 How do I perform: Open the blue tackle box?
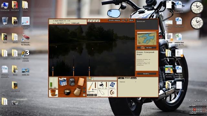(63, 82)
